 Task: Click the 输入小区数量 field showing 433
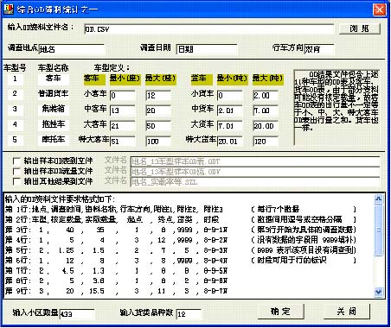pyautogui.click(x=77, y=314)
